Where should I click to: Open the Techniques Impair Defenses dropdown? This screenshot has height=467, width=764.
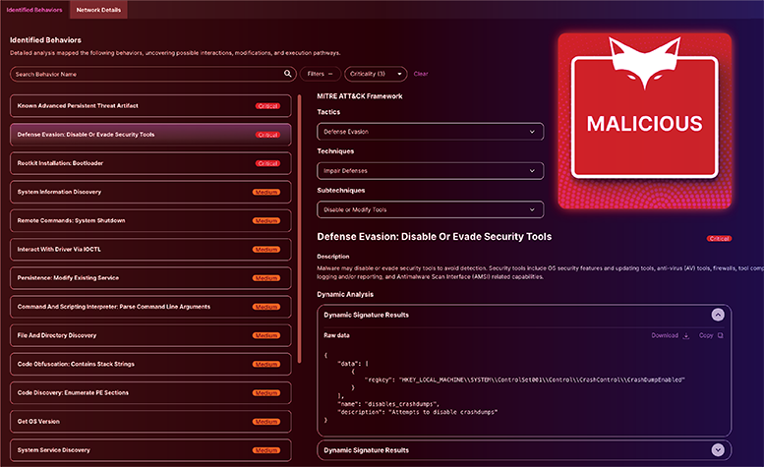pyautogui.click(x=431, y=171)
